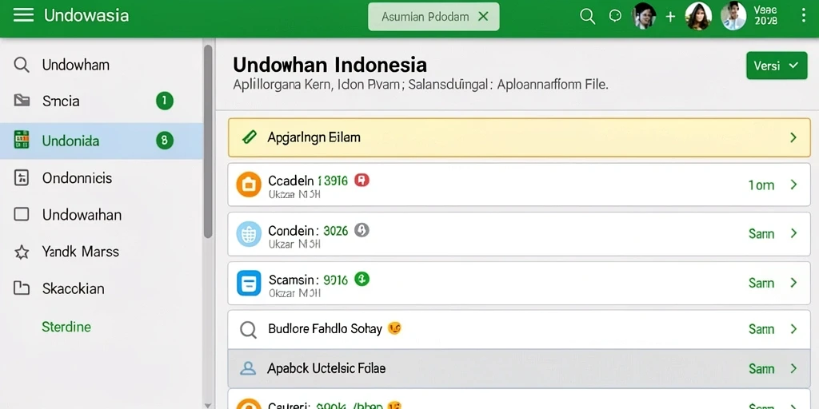Click the plus icon between avatars
Image resolution: width=819 pixels, height=409 pixels.
[670, 17]
